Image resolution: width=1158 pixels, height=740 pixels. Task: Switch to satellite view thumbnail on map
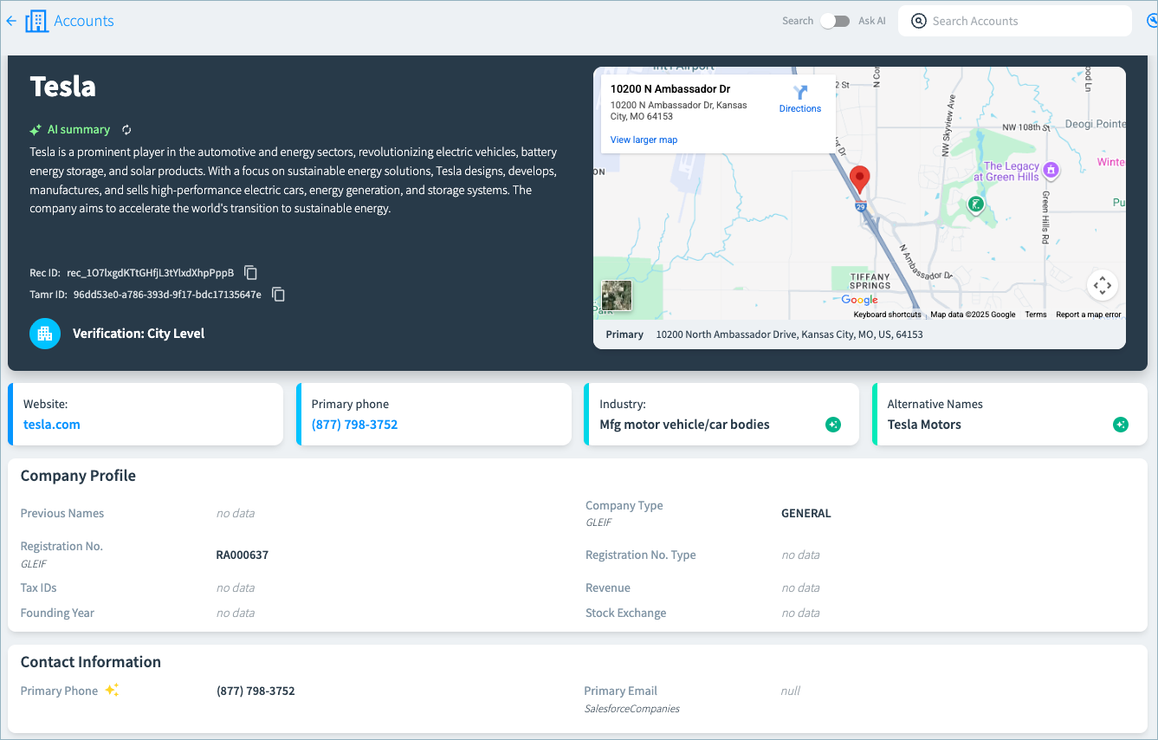pyautogui.click(x=617, y=295)
